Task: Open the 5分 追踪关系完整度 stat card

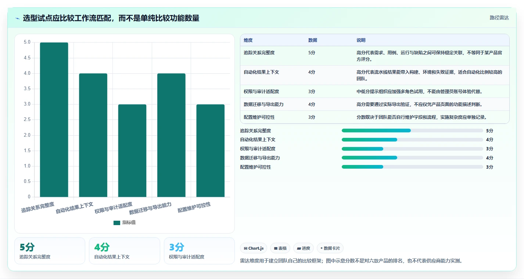Action: click(x=50, y=251)
